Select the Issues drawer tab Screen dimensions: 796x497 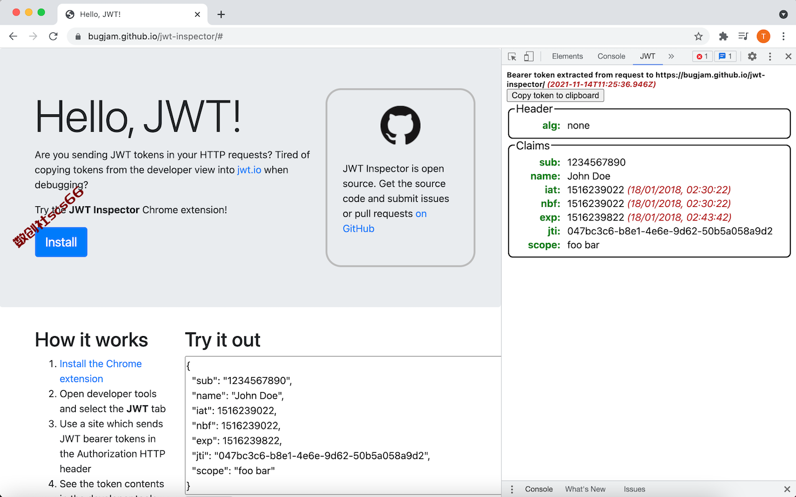coord(634,489)
